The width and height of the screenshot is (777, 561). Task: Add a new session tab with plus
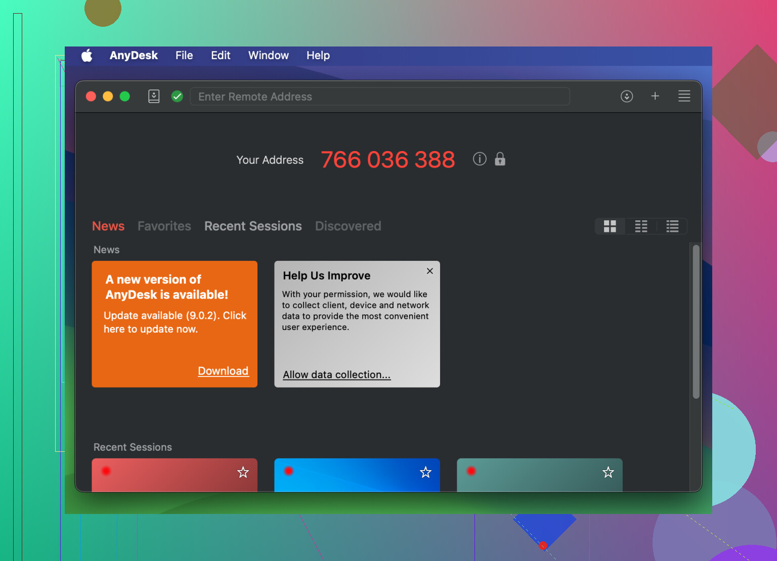[x=655, y=96]
